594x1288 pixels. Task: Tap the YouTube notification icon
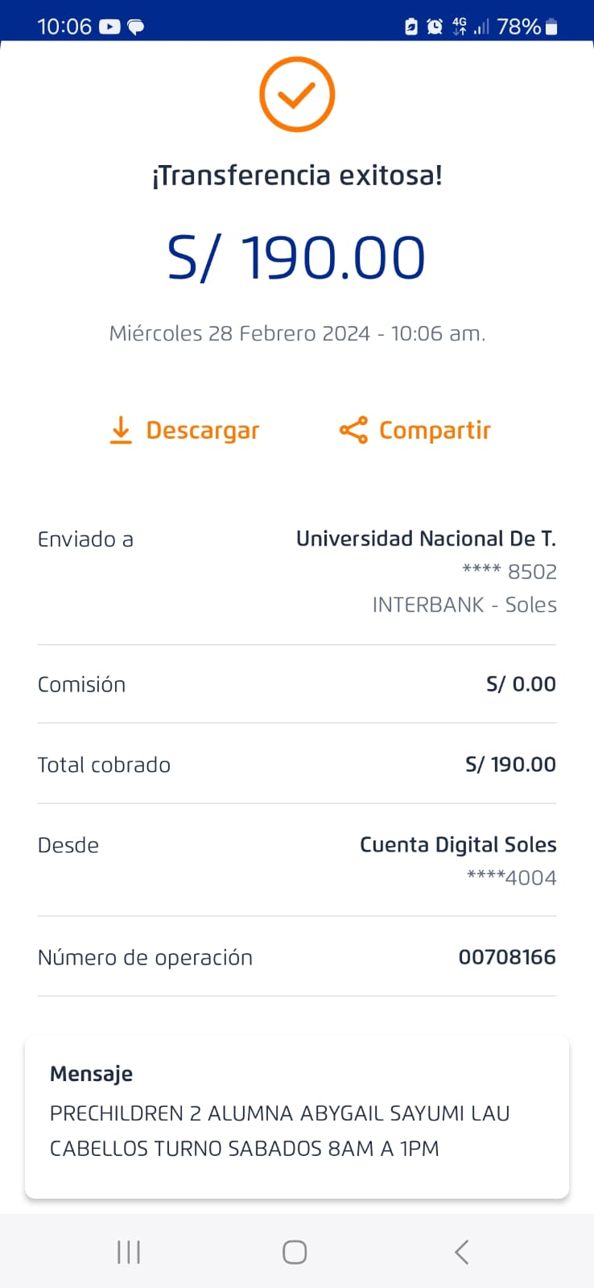coord(109,27)
